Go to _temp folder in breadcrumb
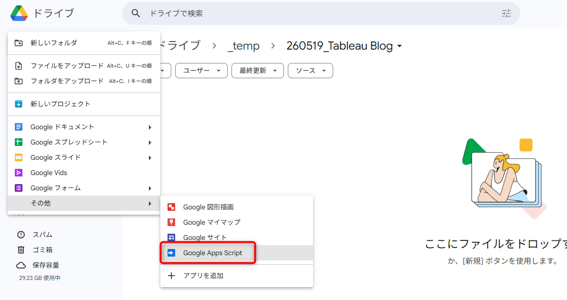The height and width of the screenshot is (300, 567). (243, 46)
